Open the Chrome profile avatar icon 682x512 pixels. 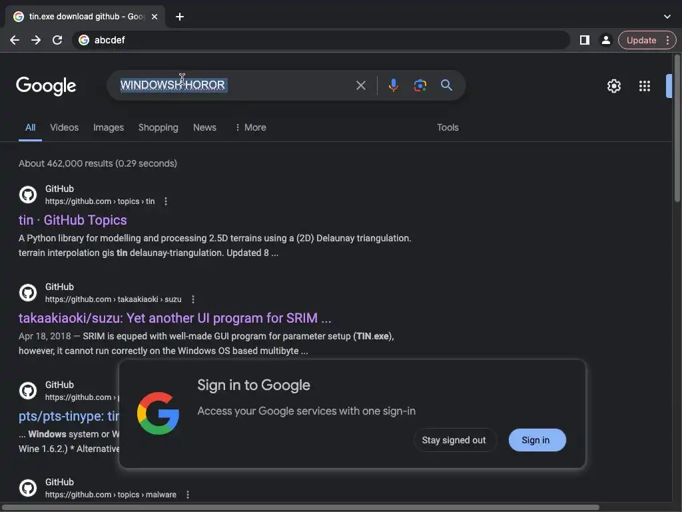[605, 40]
